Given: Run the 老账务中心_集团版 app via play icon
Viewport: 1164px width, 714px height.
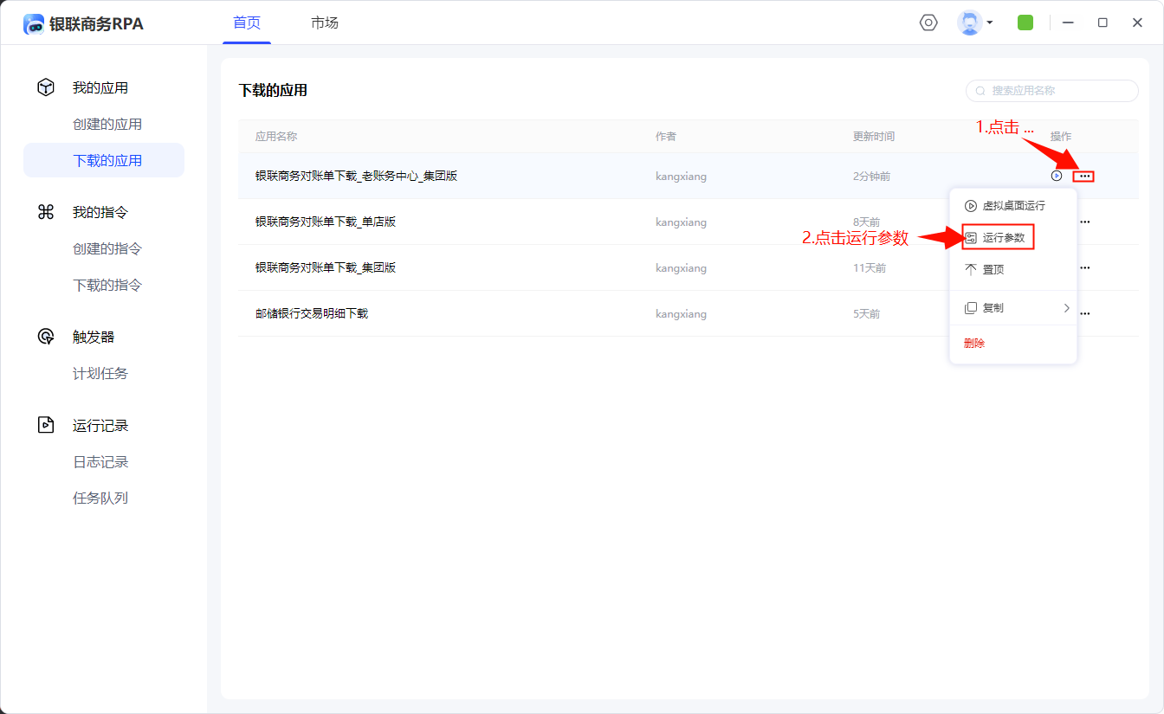Looking at the screenshot, I should [x=1056, y=176].
